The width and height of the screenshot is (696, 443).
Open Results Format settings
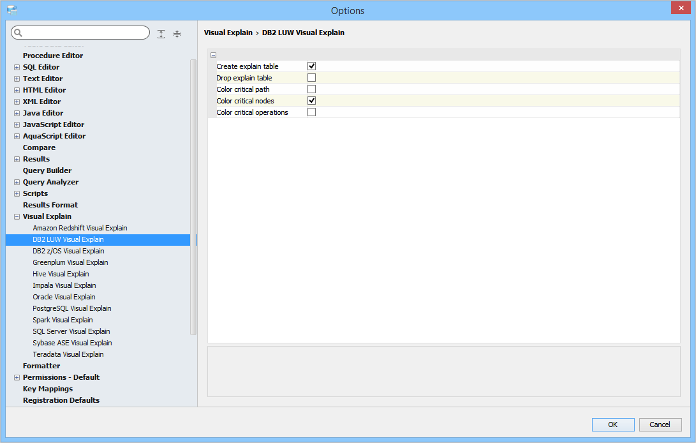(50, 205)
